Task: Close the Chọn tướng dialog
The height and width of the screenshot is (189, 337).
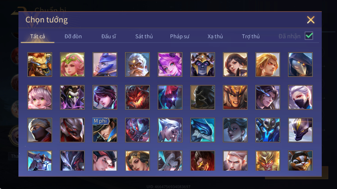Action: [311, 20]
